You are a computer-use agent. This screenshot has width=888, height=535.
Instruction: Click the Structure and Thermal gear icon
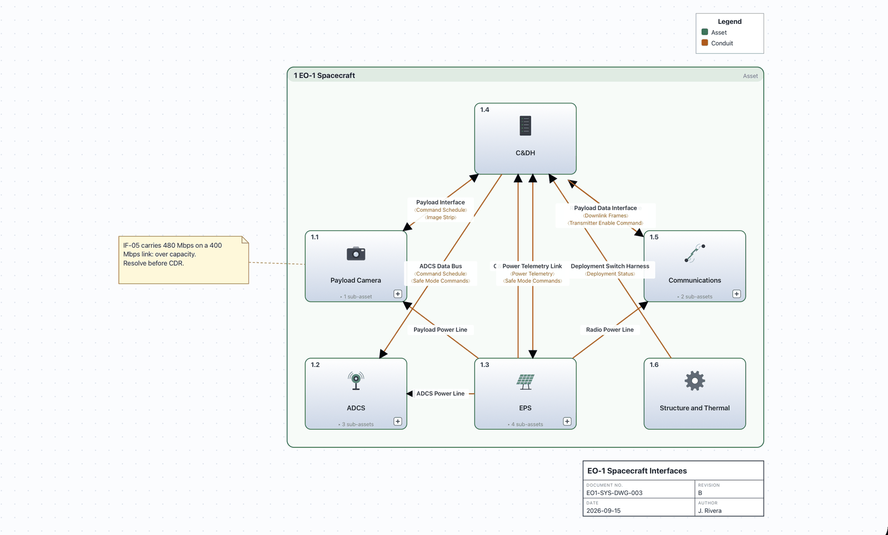tap(695, 381)
